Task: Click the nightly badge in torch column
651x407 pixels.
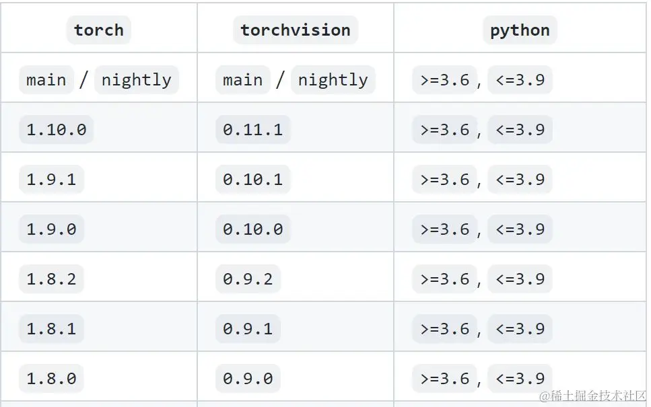Action: click(137, 79)
